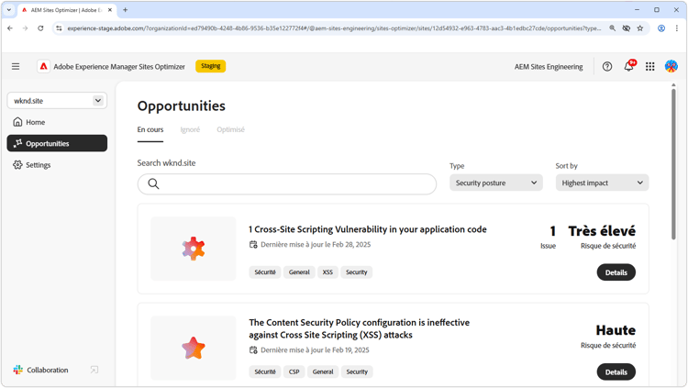This screenshot has width=688, height=388.
Task: Open the notifications bell
Action: pos(628,66)
